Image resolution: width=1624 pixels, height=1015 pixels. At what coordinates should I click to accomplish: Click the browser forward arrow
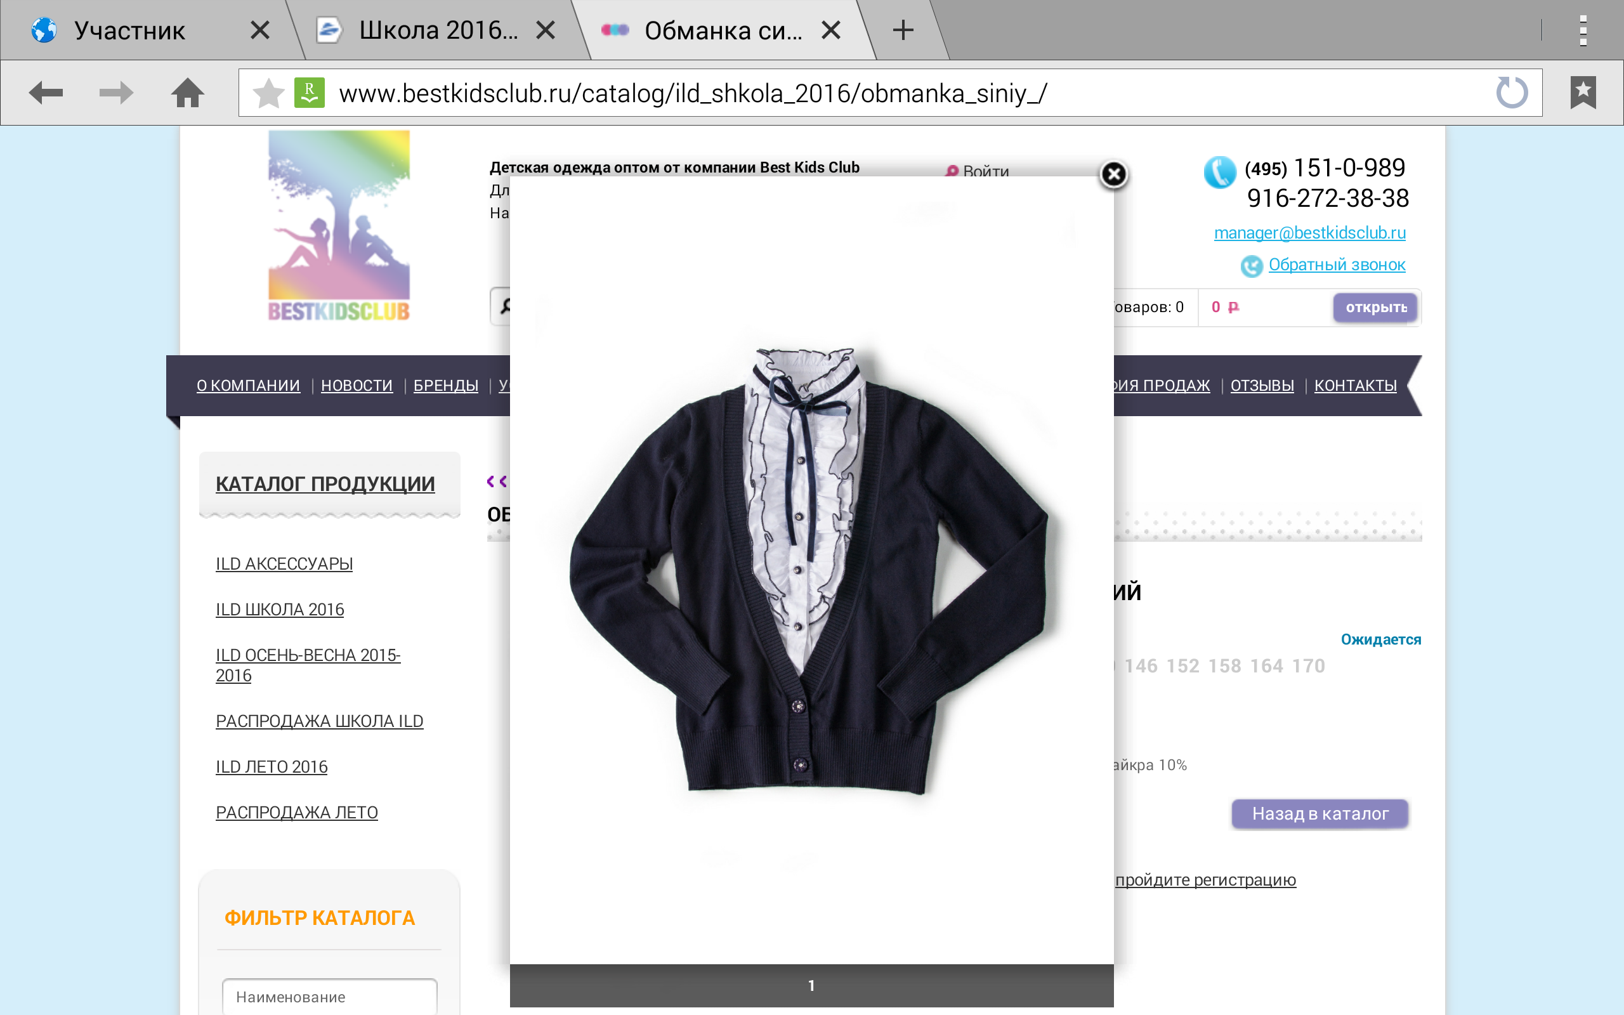click(x=116, y=93)
